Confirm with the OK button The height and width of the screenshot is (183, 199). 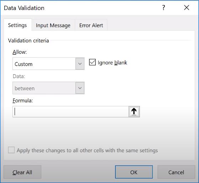point(134,172)
